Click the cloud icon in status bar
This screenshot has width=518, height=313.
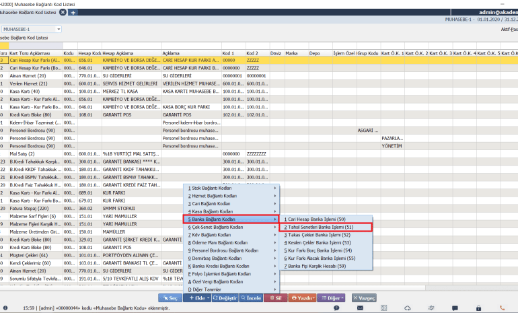[408, 308]
